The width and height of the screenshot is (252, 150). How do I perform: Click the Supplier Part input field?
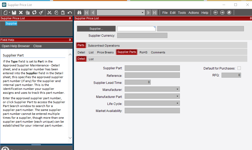tap(152, 68)
